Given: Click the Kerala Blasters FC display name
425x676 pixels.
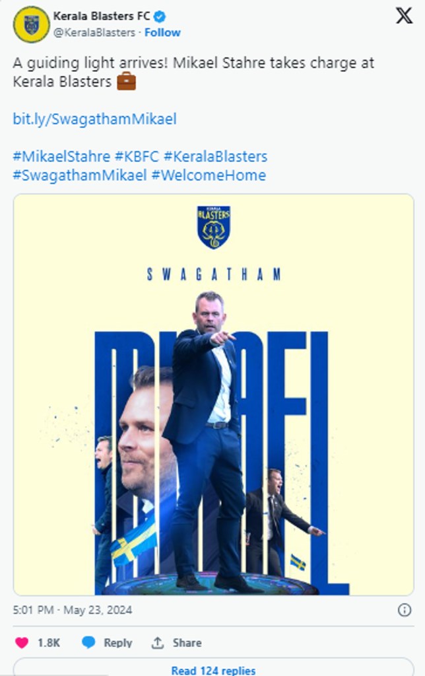Looking at the screenshot, I should pos(102,17).
